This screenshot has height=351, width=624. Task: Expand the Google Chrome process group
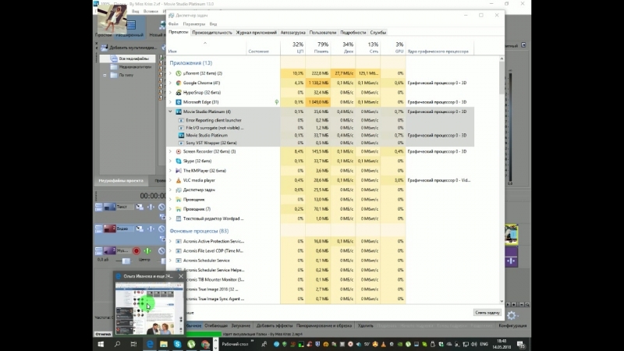tap(171, 83)
